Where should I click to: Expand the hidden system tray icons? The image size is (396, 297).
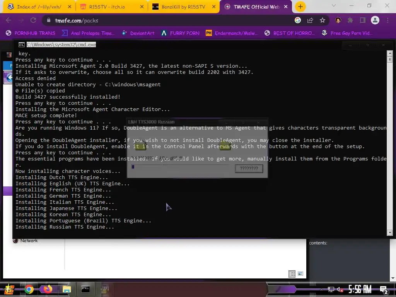coord(321,289)
